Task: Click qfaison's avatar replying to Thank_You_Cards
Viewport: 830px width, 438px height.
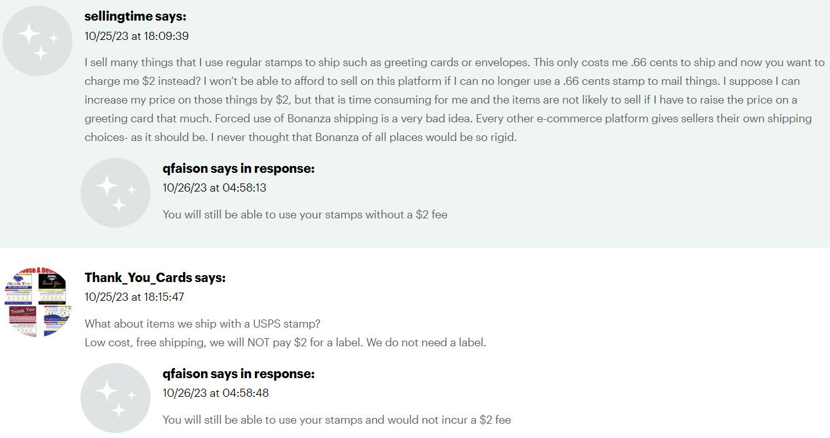Action: pos(116,398)
